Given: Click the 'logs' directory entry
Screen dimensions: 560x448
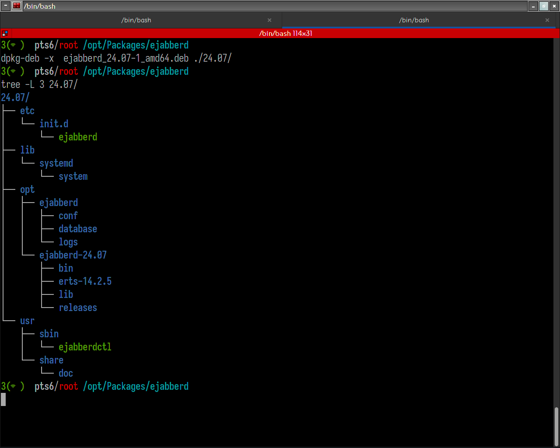Looking at the screenshot, I should tap(68, 242).
